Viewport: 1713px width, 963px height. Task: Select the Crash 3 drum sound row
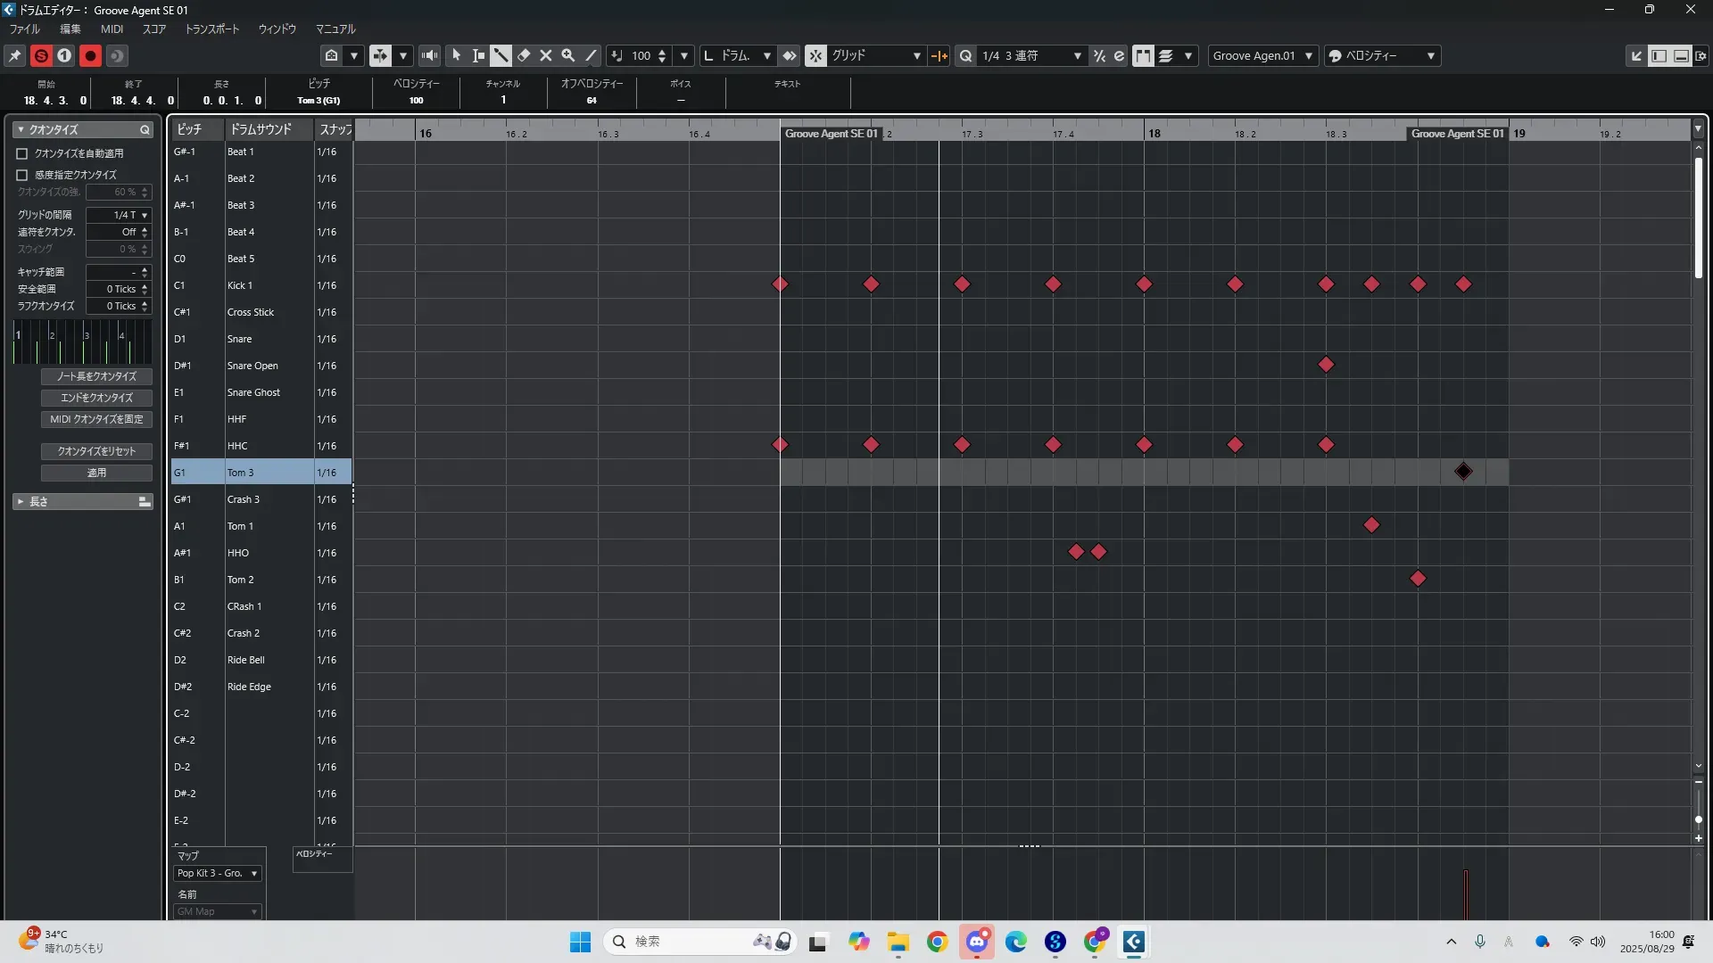click(243, 499)
